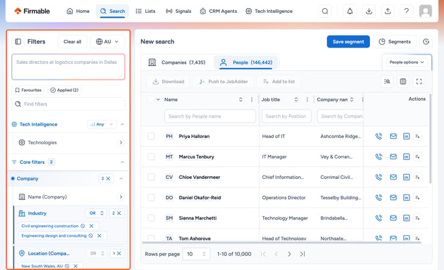Open the user profile avatar
This screenshot has width=444, height=270.
[426, 12]
